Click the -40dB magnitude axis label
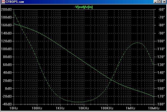The height and width of the screenshot is (112, 167). point(7,104)
